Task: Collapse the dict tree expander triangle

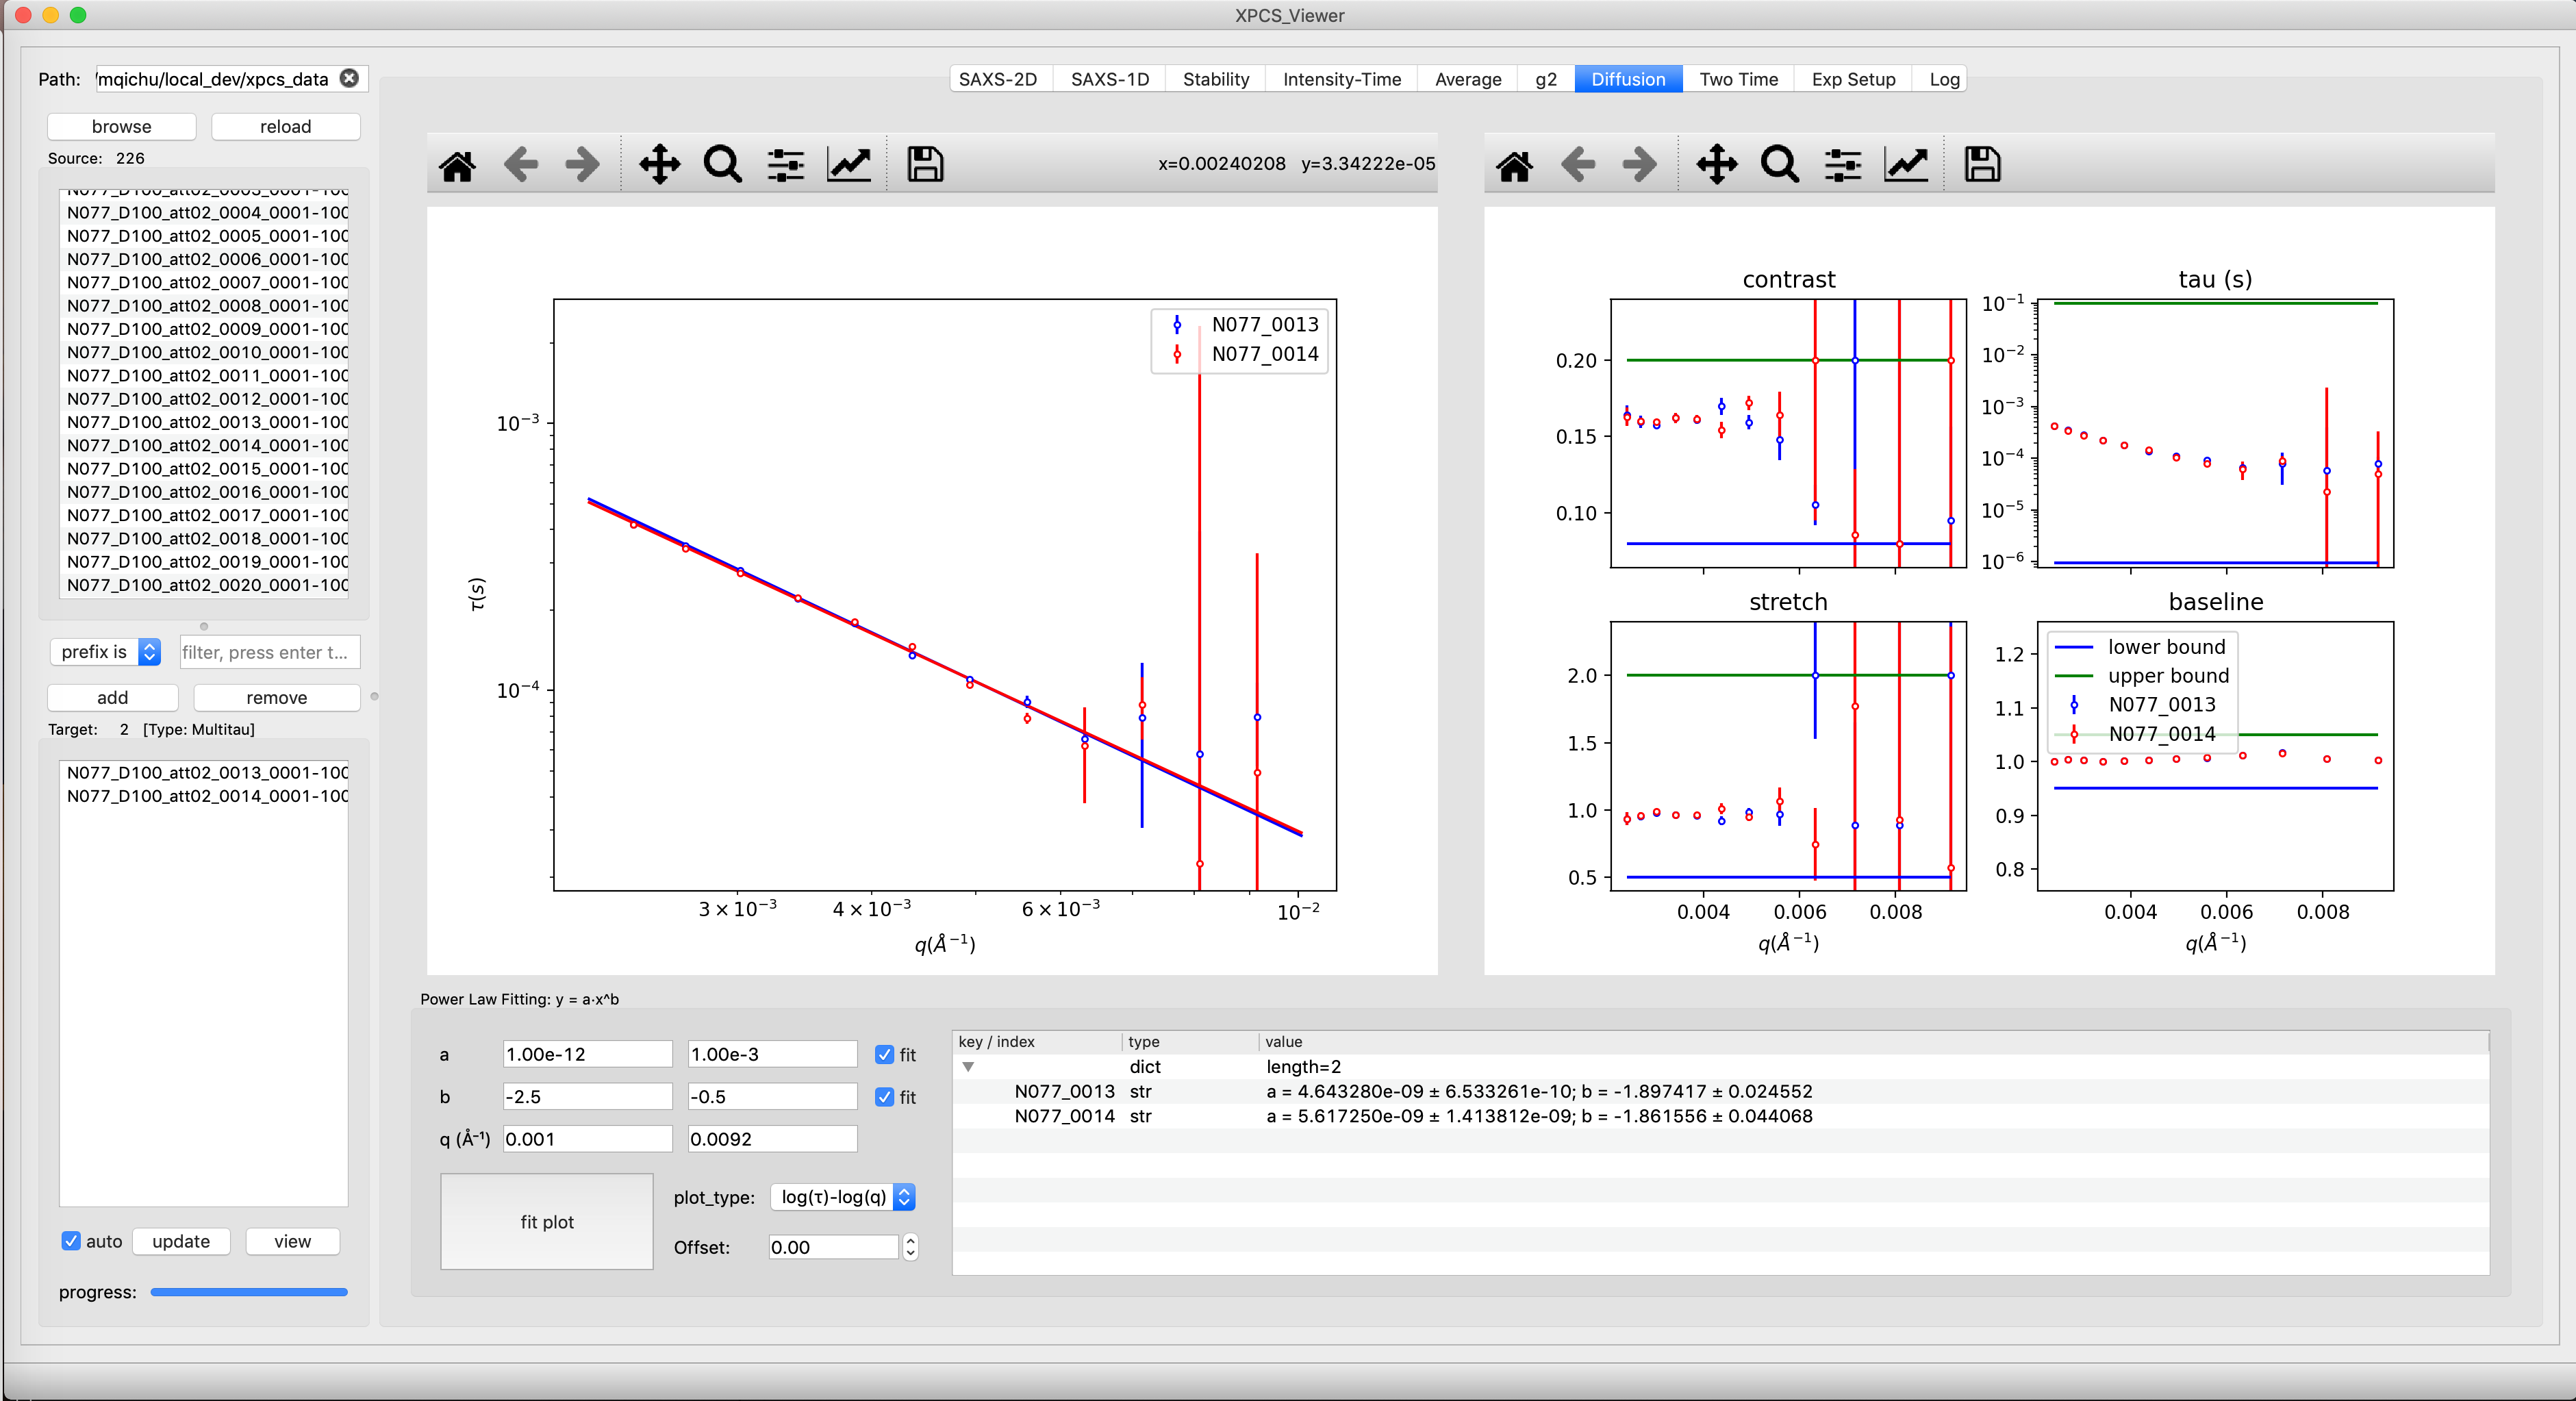Action: [968, 1067]
